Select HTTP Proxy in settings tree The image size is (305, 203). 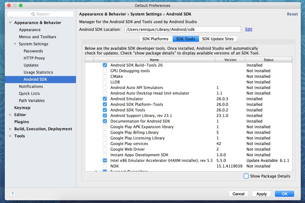click(34, 58)
